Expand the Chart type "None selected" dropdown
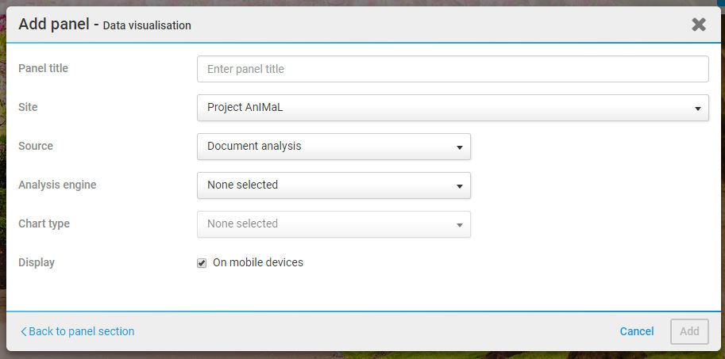The width and height of the screenshot is (725, 359). (x=334, y=224)
